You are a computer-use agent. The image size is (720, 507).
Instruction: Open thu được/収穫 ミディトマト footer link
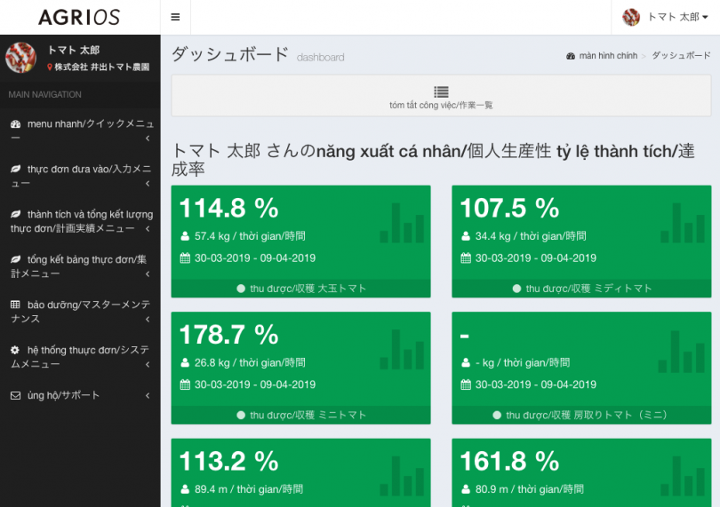[582, 289]
